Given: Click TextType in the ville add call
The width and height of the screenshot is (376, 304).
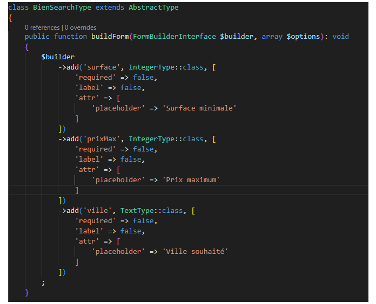Looking at the screenshot, I should click(137, 210).
